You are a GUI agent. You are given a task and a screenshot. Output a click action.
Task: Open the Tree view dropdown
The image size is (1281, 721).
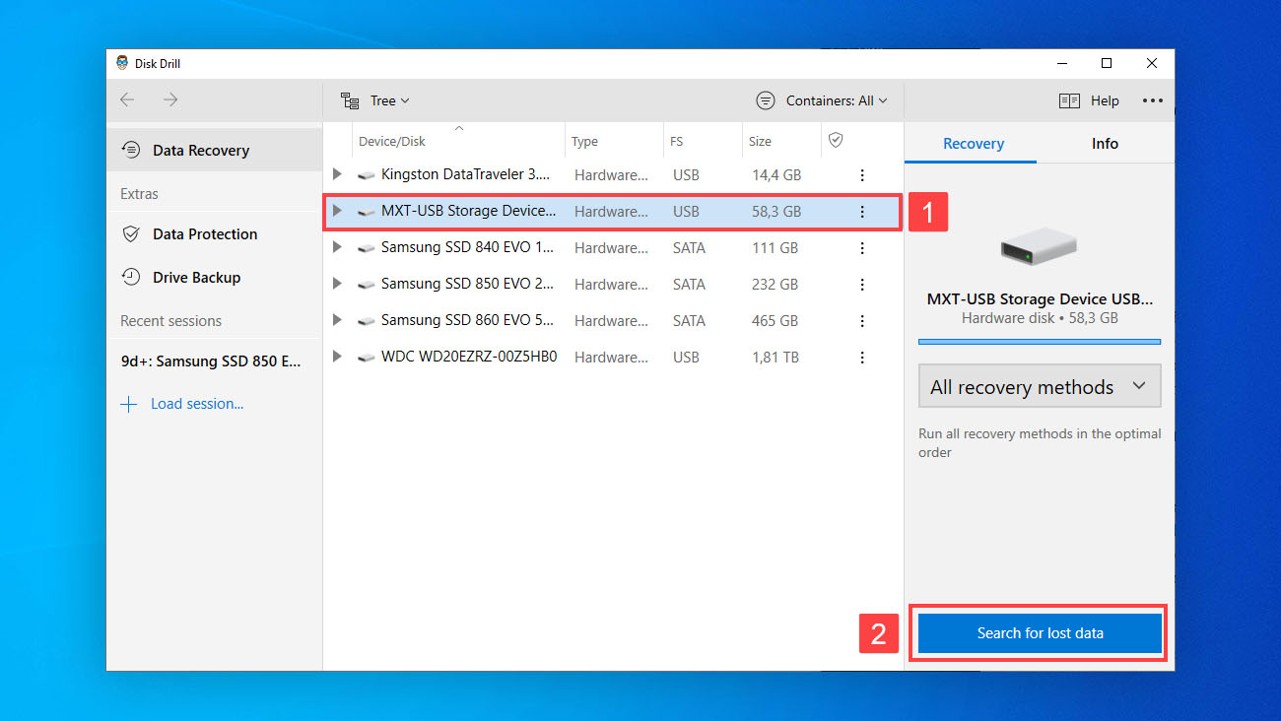(375, 100)
